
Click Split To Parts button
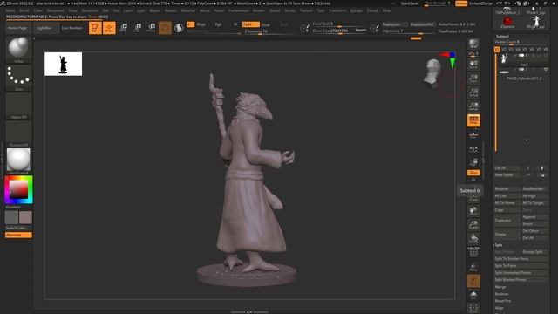521,266
